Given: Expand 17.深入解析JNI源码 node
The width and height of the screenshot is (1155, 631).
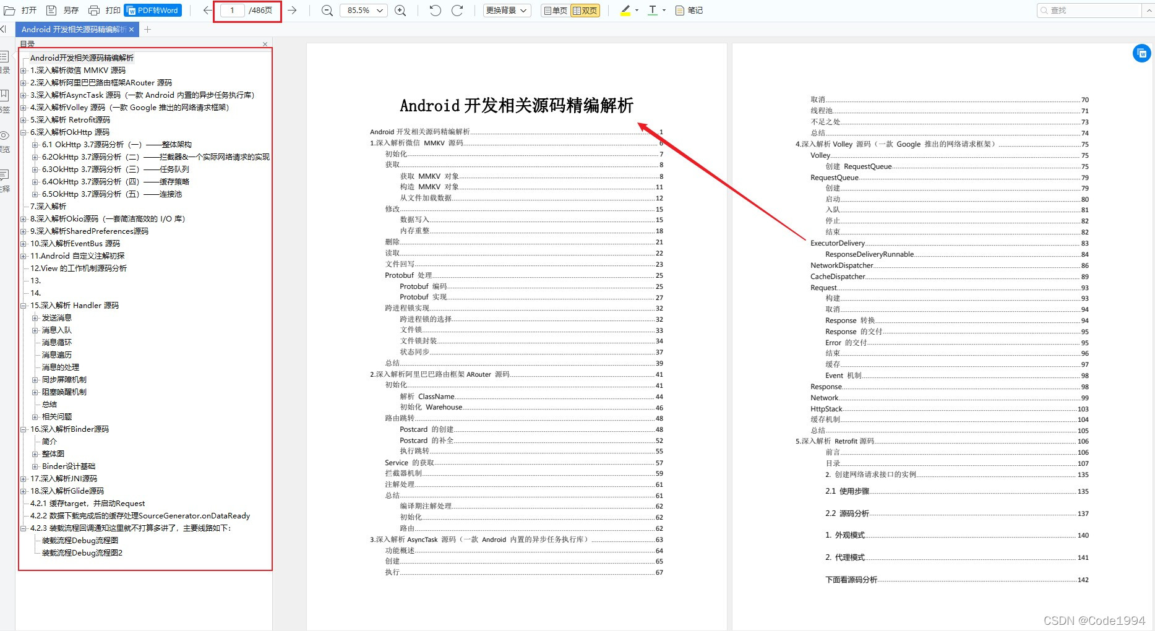Looking at the screenshot, I should (24, 479).
